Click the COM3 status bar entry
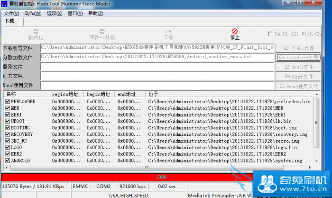The image size is (332, 198). (103, 186)
